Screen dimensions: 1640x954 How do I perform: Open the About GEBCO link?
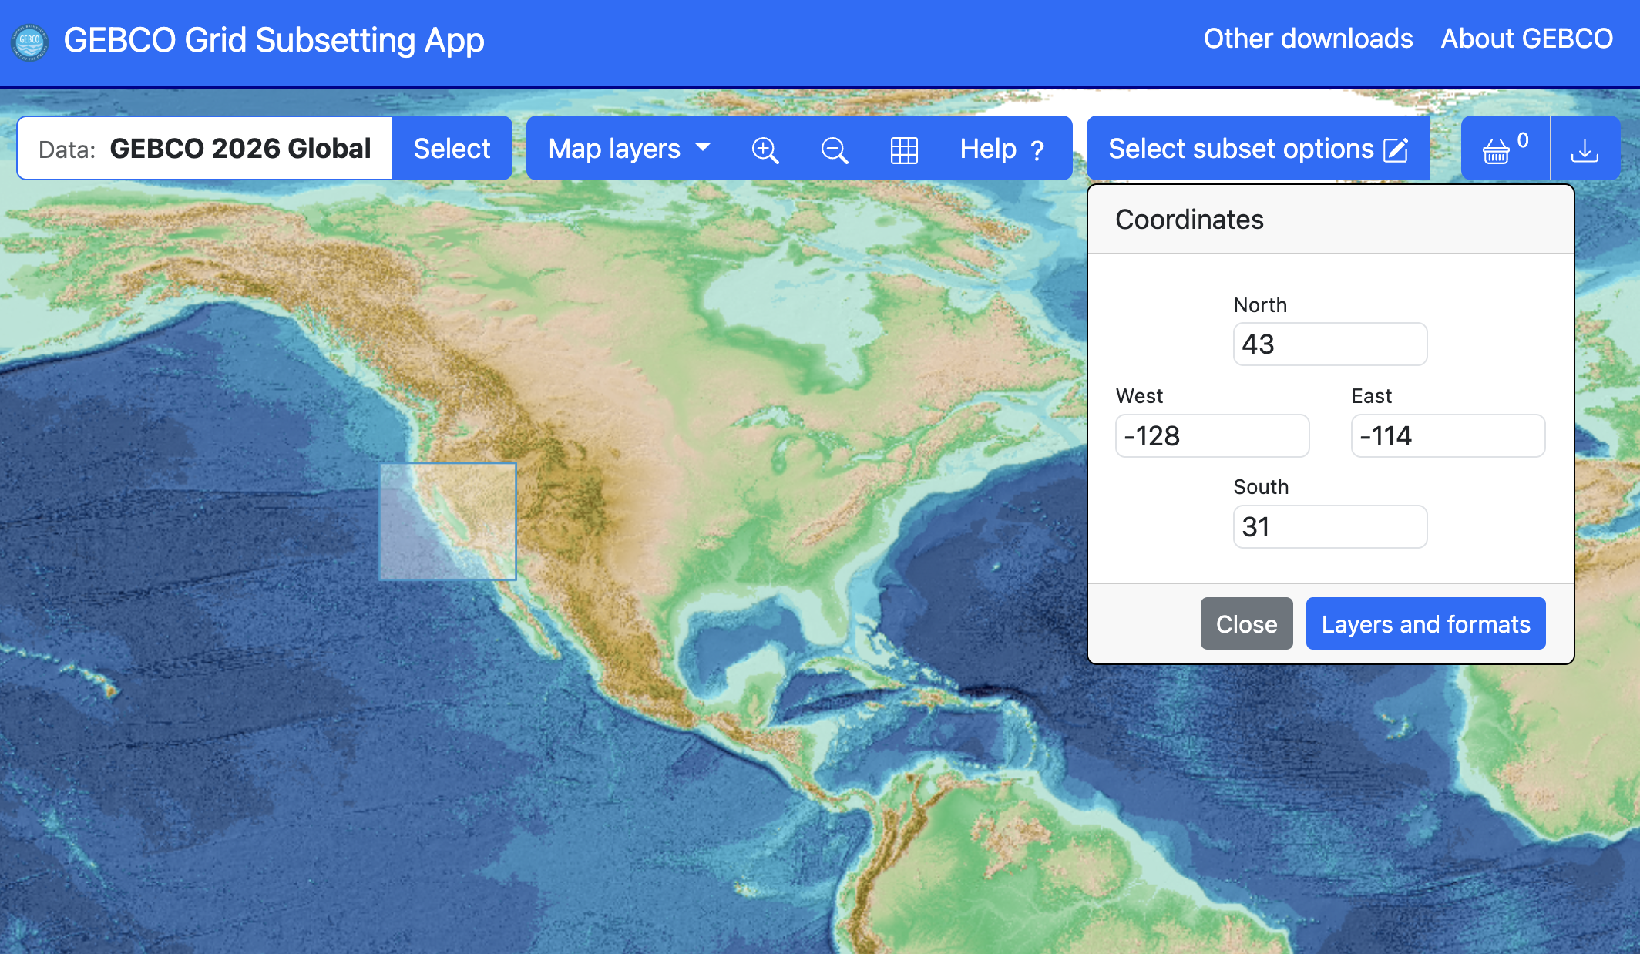(1527, 39)
